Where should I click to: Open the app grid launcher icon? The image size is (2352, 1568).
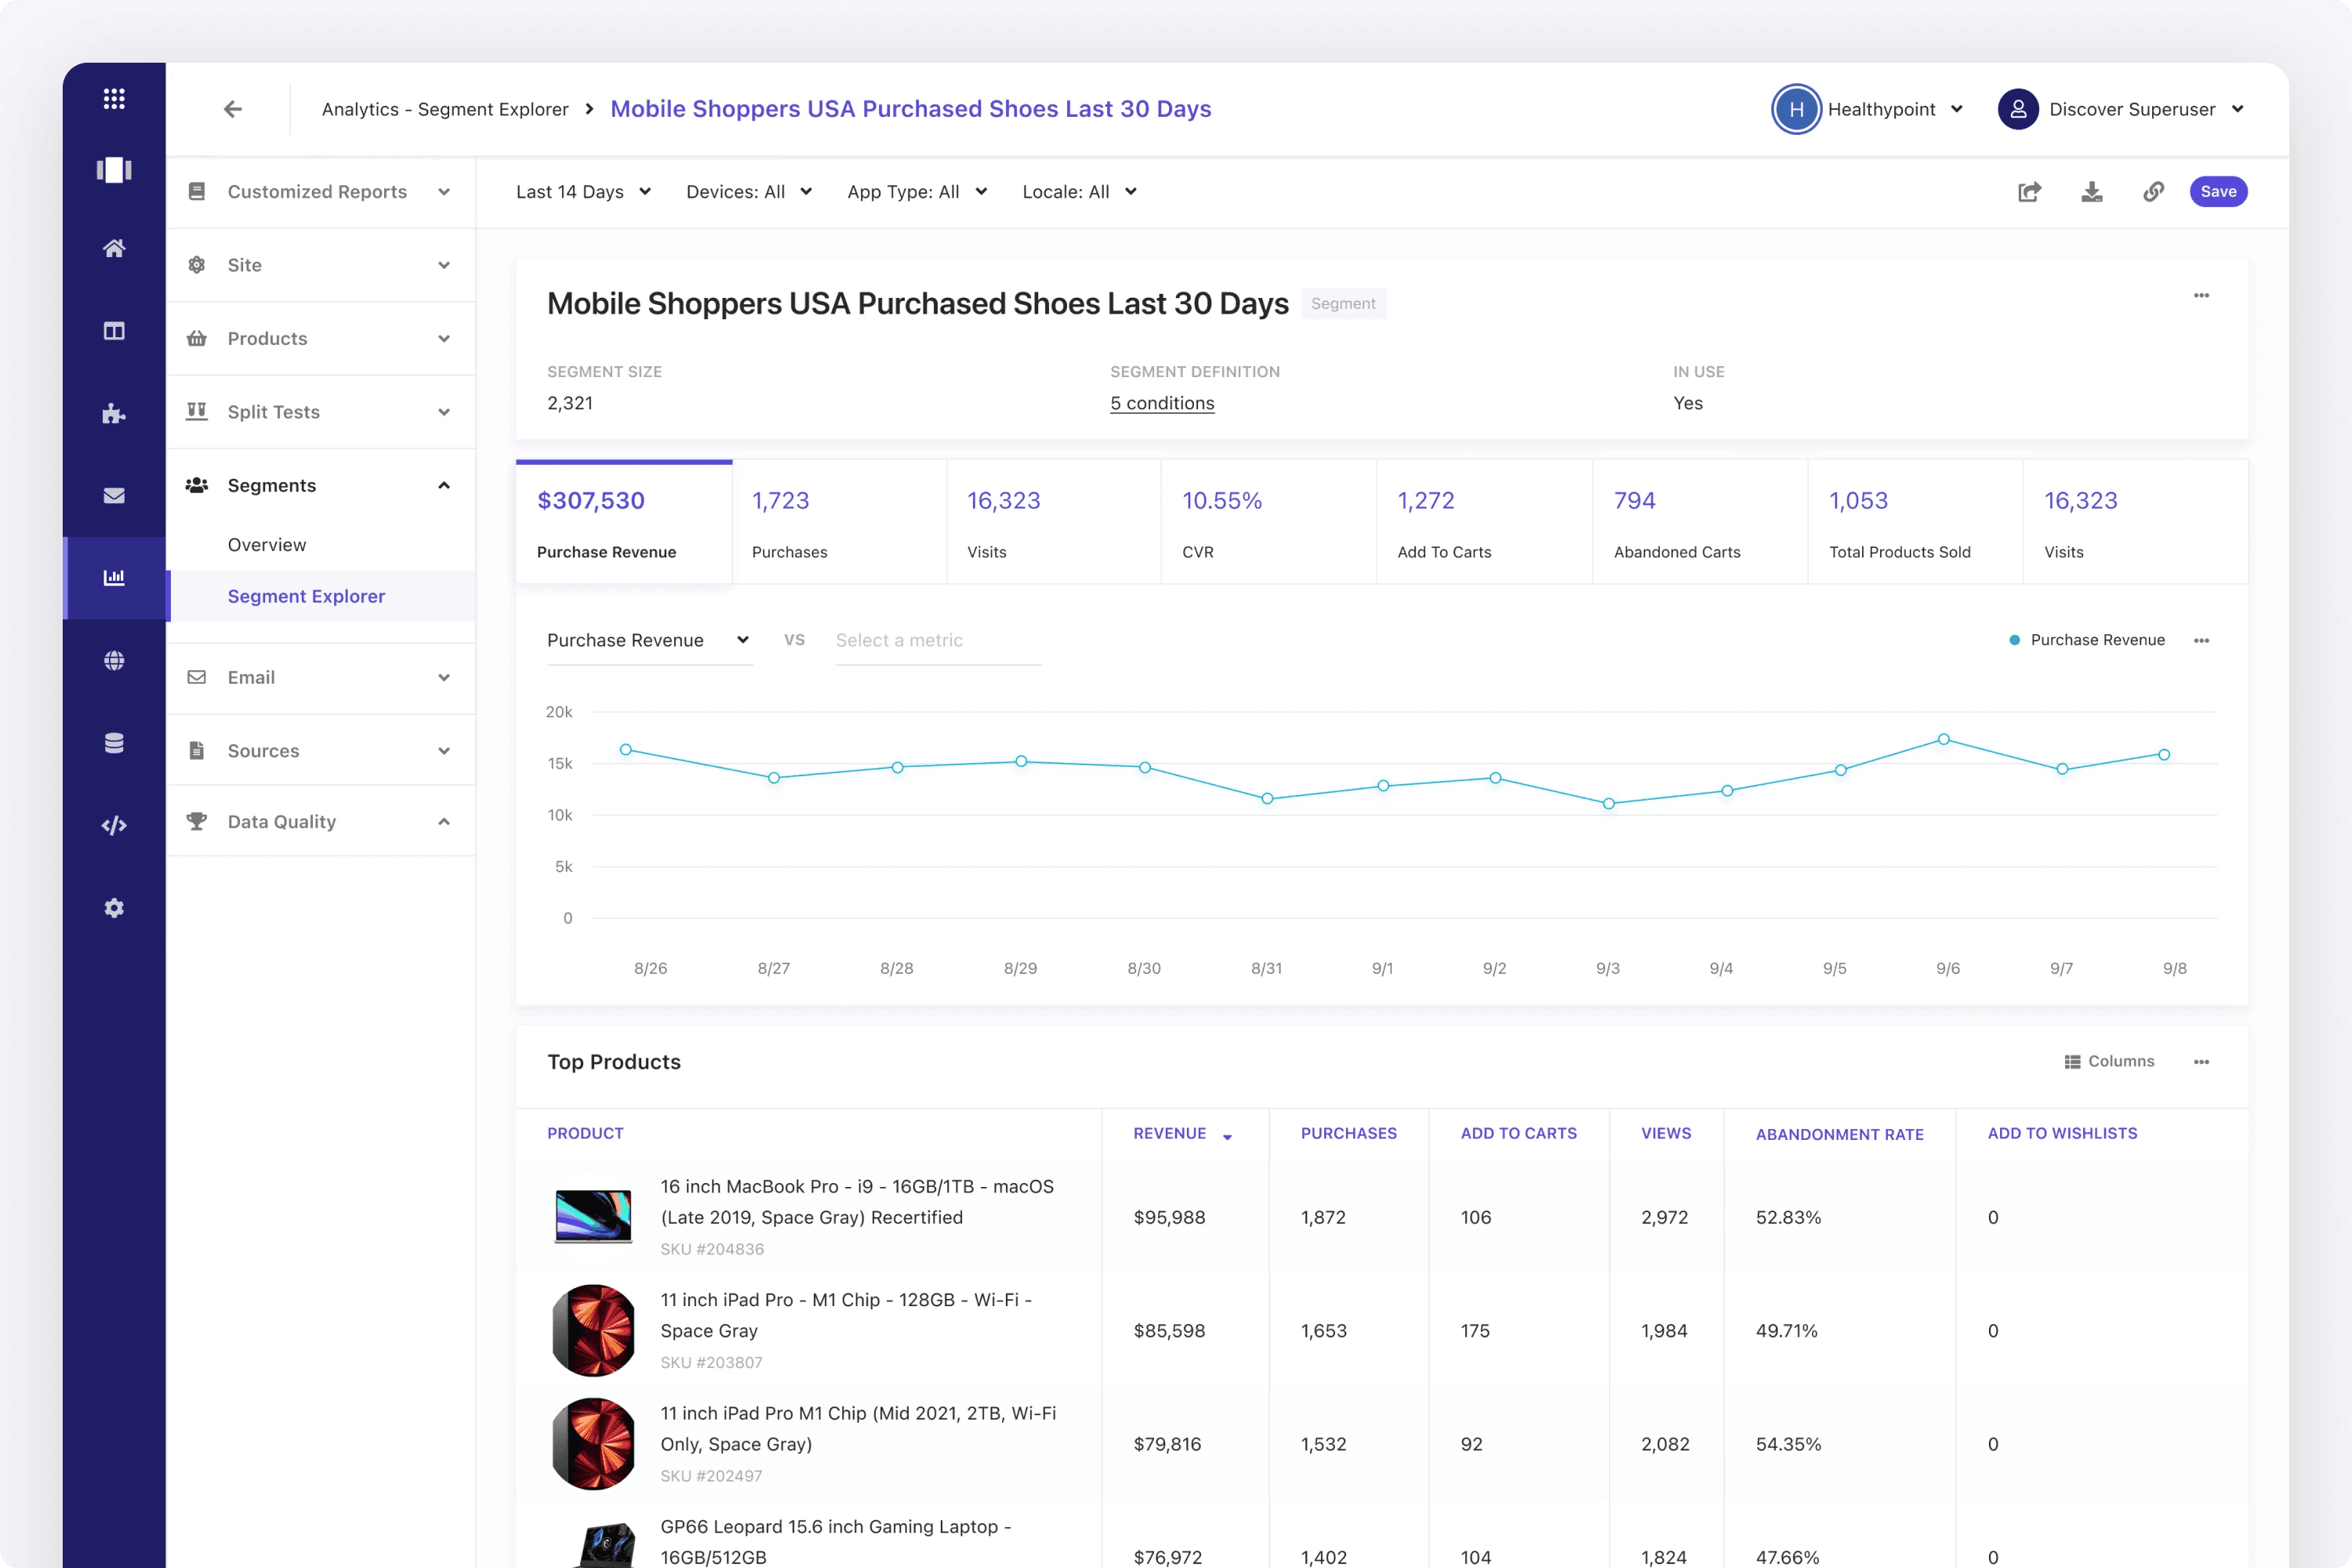[x=114, y=98]
